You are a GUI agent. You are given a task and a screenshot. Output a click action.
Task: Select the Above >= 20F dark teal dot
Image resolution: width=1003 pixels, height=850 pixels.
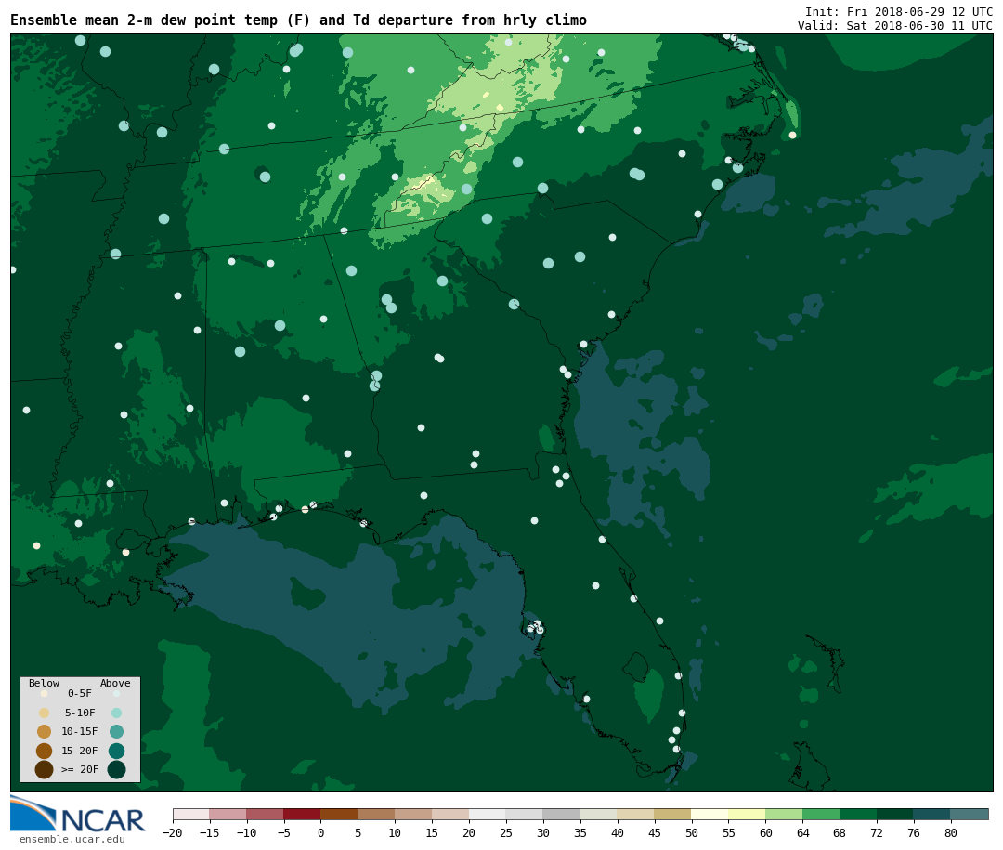point(116,770)
